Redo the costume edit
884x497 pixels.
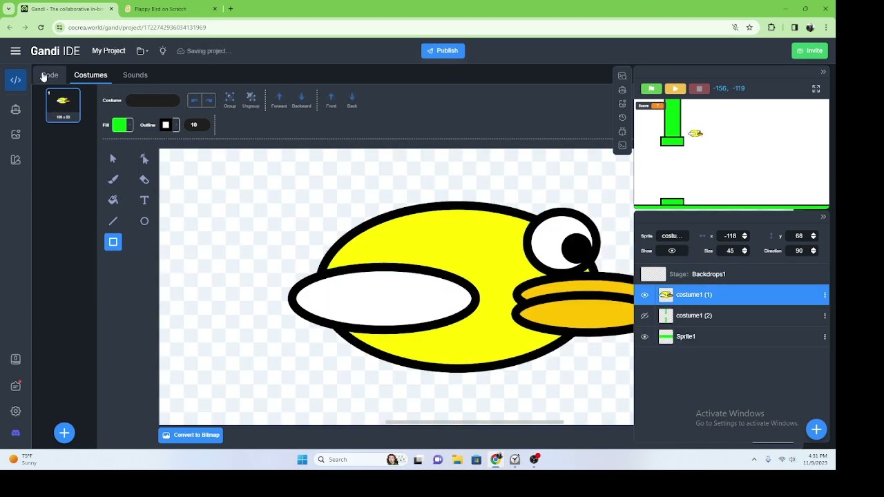point(209,100)
